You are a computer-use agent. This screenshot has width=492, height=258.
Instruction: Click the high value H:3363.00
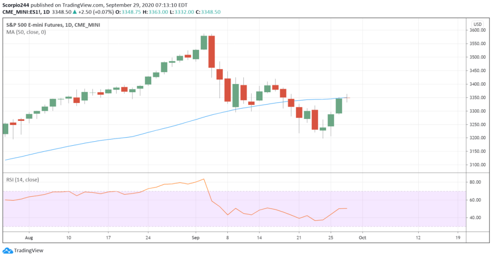tap(155, 12)
